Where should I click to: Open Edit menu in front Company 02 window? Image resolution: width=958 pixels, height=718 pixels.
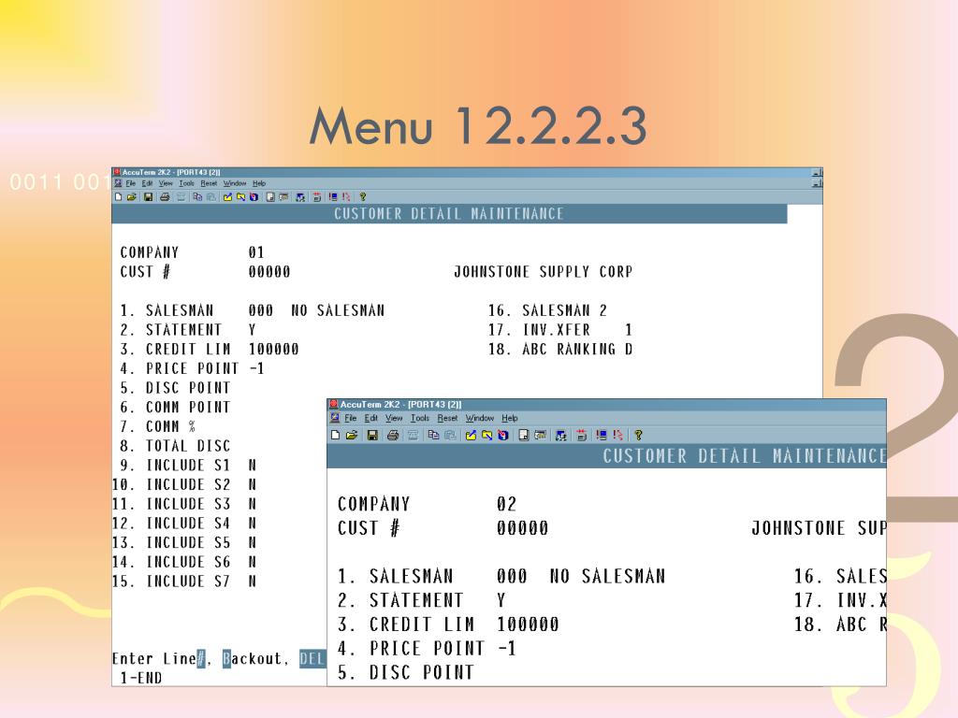pyautogui.click(x=370, y=418)
